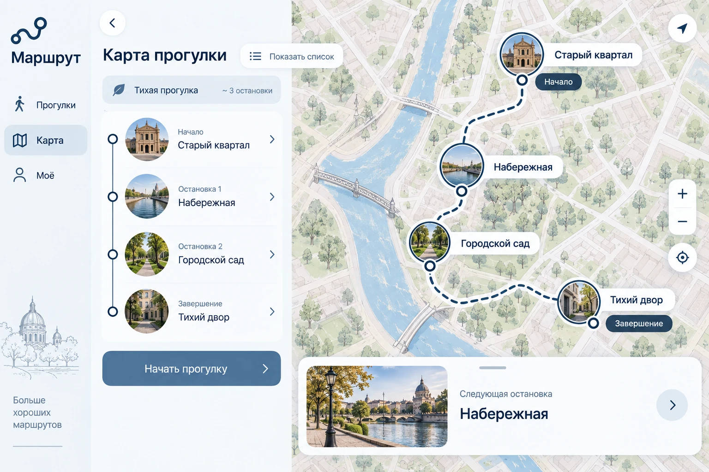
Task: Open the Больше хороших маршрутов link
Action: [x=37, y=413]
